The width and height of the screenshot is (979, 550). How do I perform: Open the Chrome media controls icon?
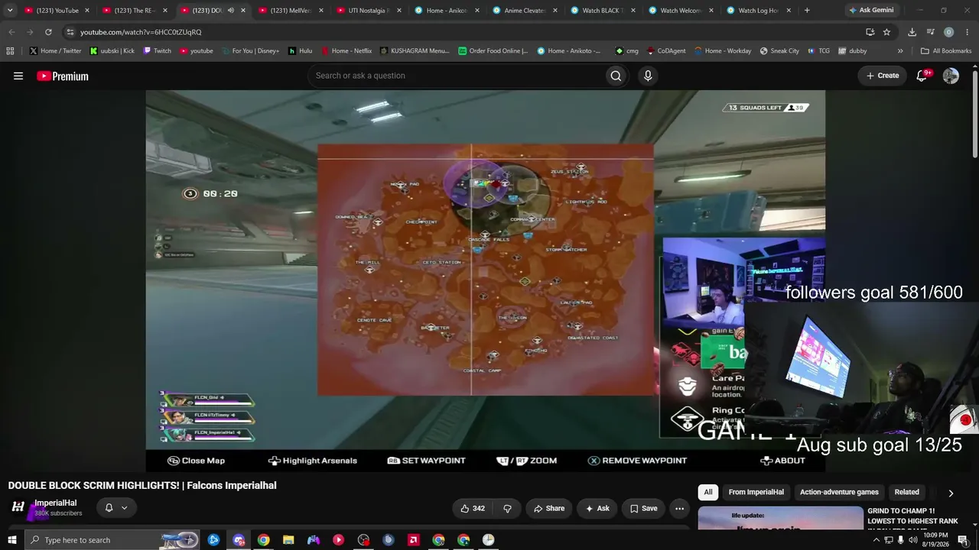[x=930, y=32]
